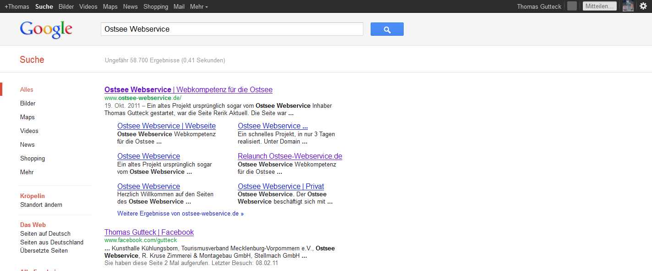Filter by Shopping in the left sidebar

33,159
